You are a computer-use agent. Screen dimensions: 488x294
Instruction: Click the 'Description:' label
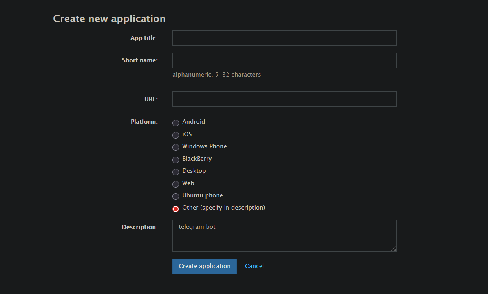pos(140,227)
